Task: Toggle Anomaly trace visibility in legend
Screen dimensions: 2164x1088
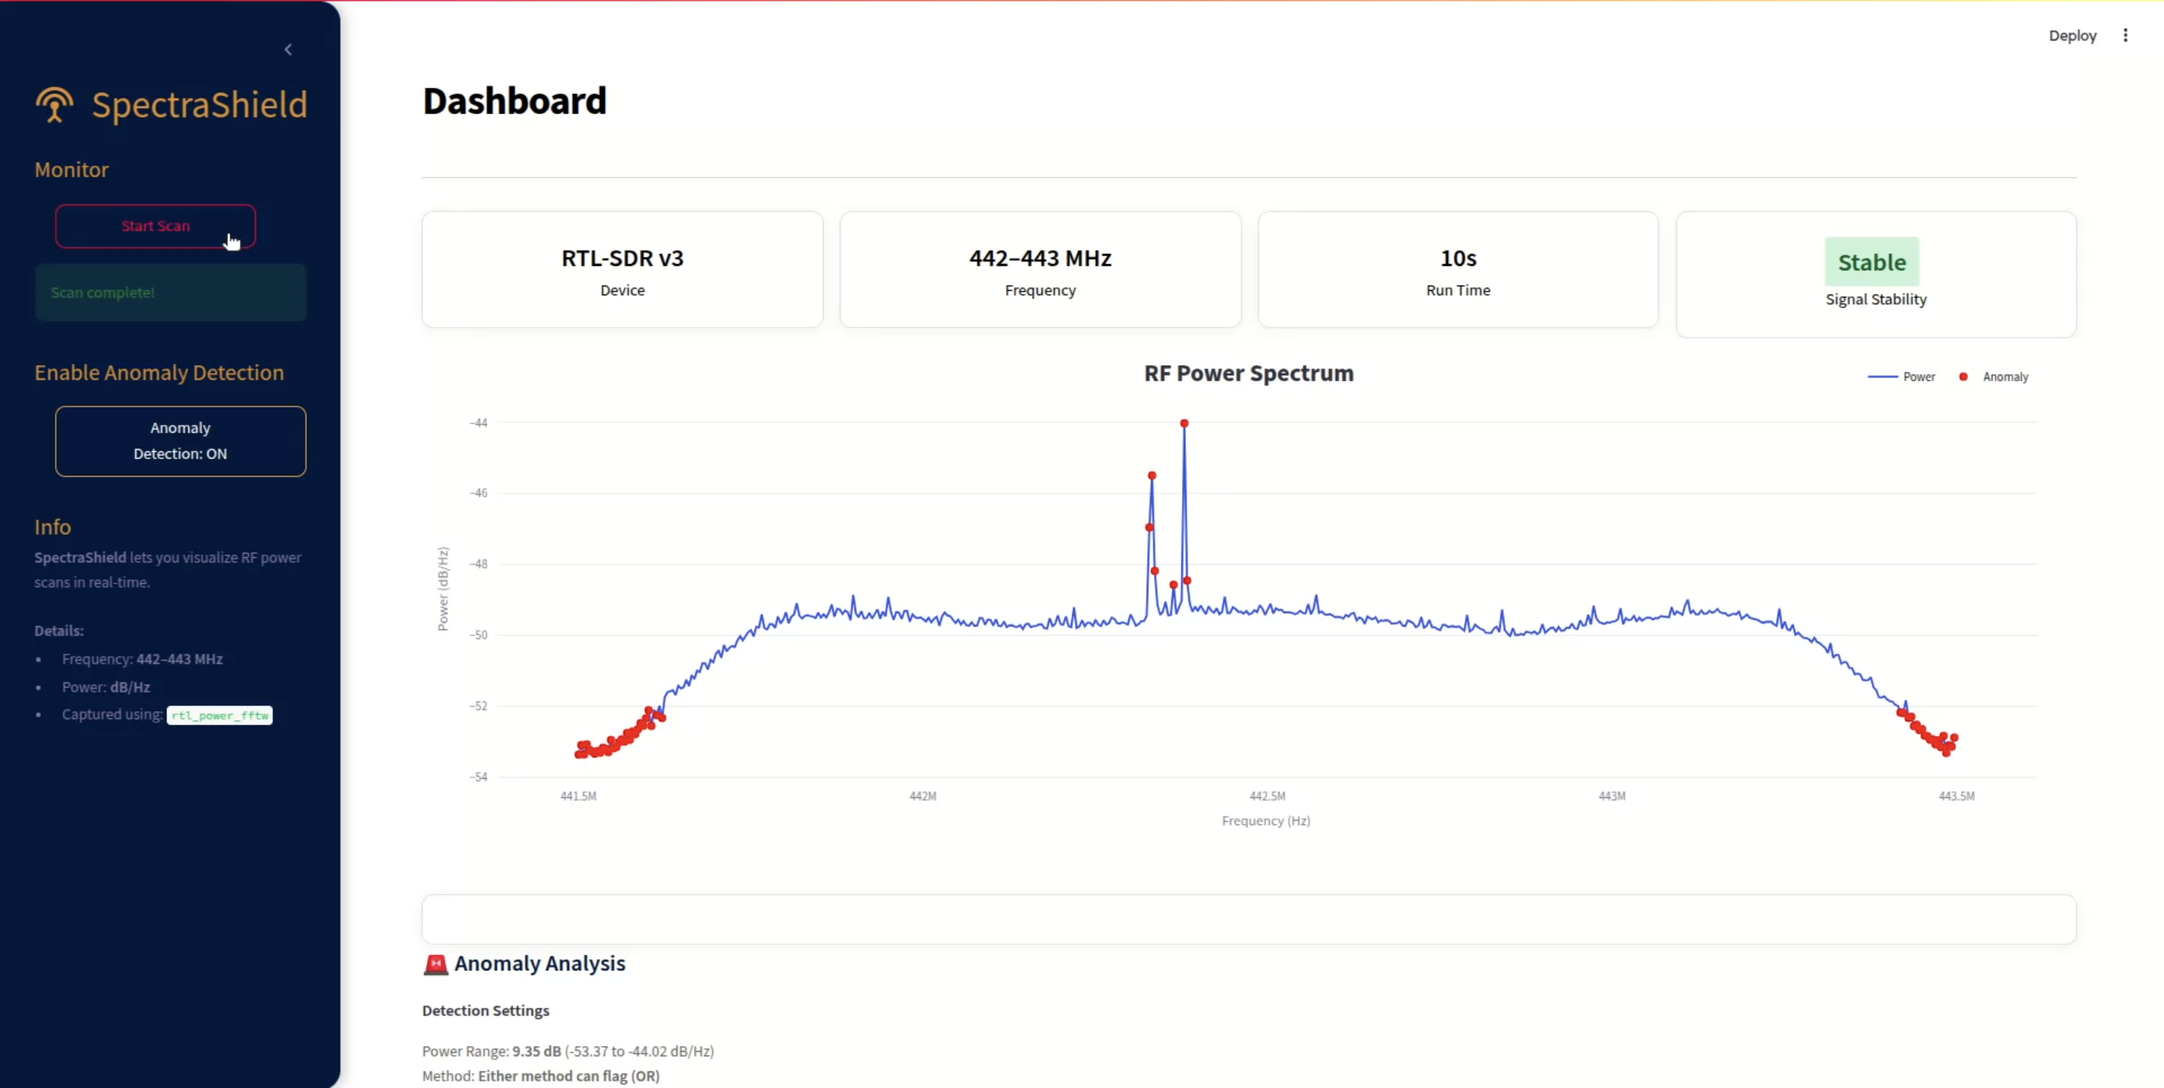Action: (2004, 377)
